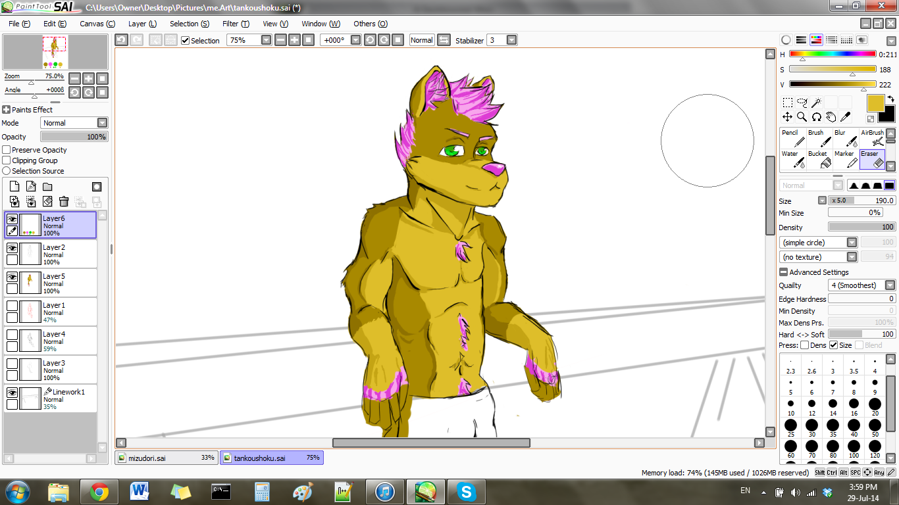
Task: Enable the Clipping Group checkbox
Action: pyautogui.click(x=7, y=160)
